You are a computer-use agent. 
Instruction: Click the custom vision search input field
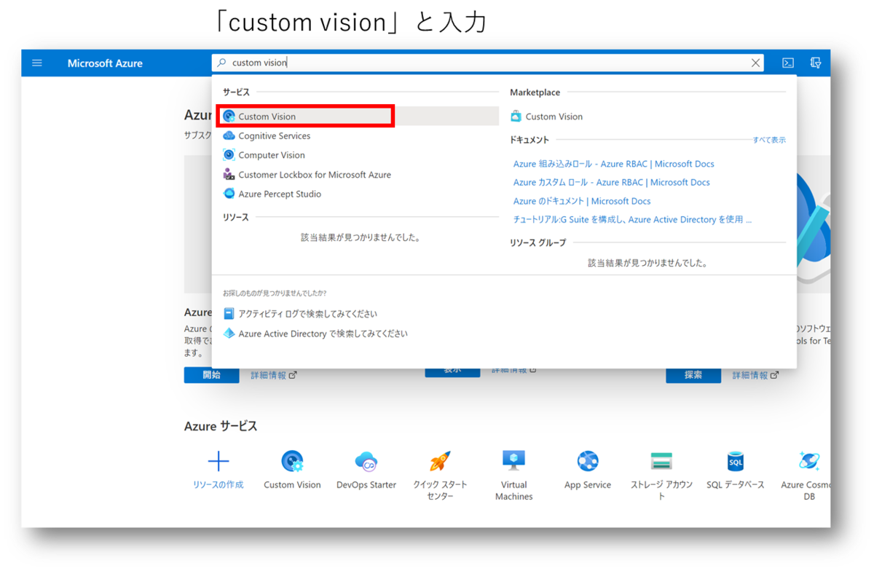pyautogui.click(x=437, y=63)
